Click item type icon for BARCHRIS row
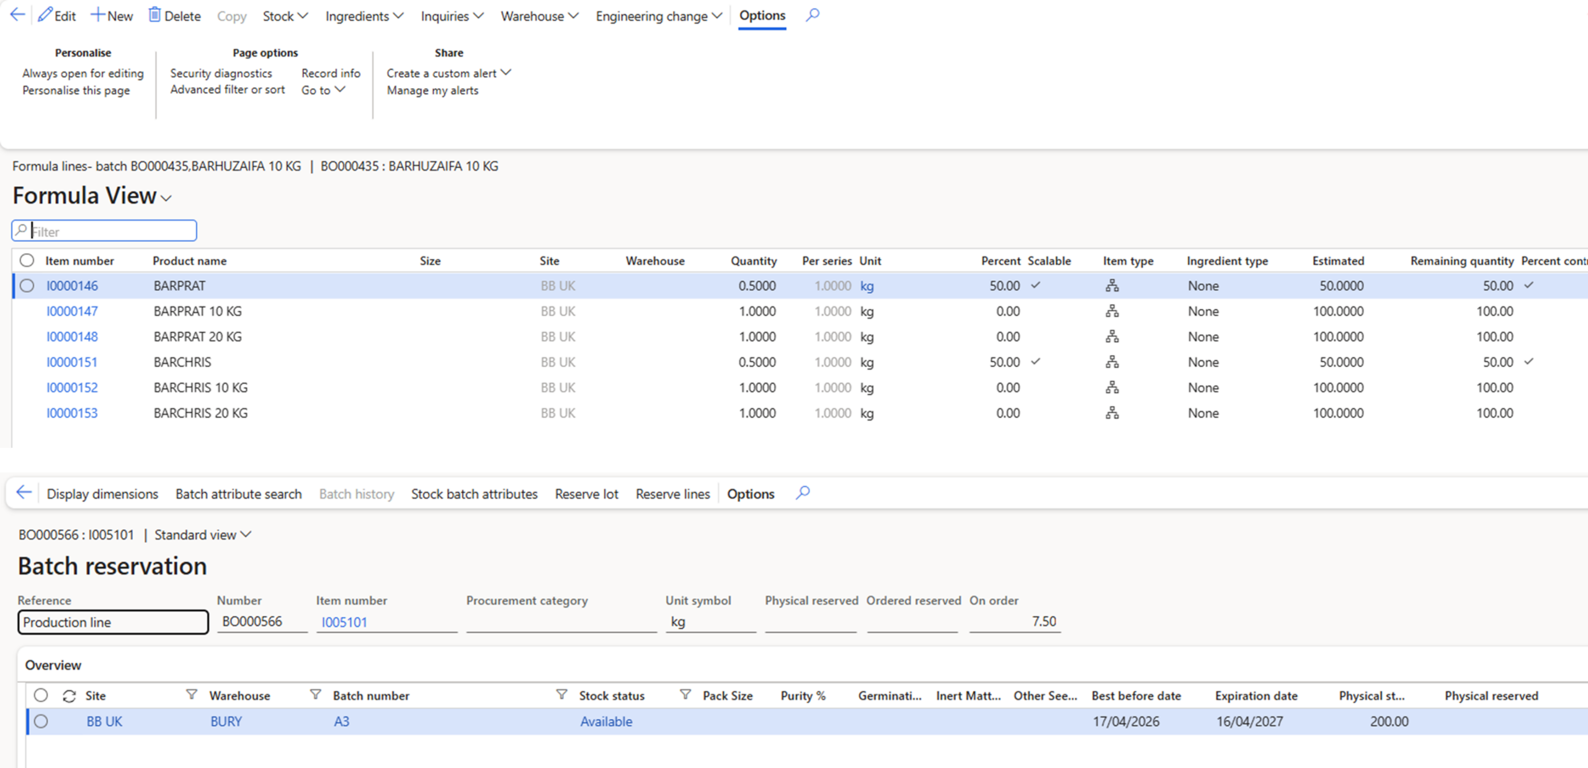The height and width of the screenshot is (768, 1588). (x=1112, y=362)
